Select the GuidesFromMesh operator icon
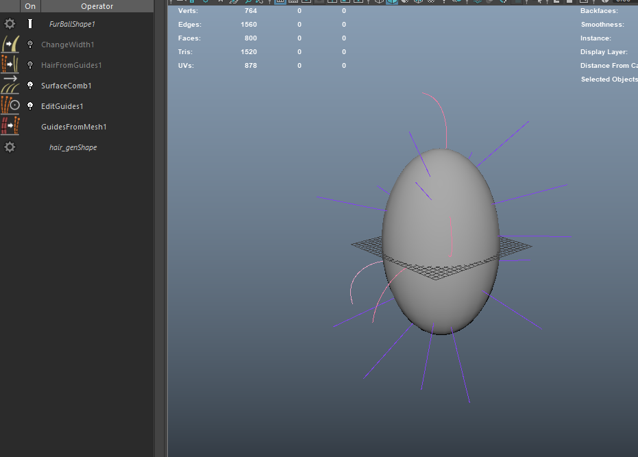This screenshot has width=638, height=457. click(x=10, y=127)
